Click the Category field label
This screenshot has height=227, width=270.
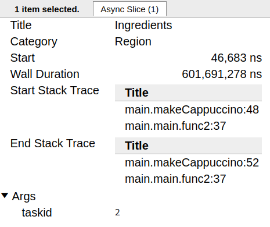pyautogui.click(x=34, y=42)
